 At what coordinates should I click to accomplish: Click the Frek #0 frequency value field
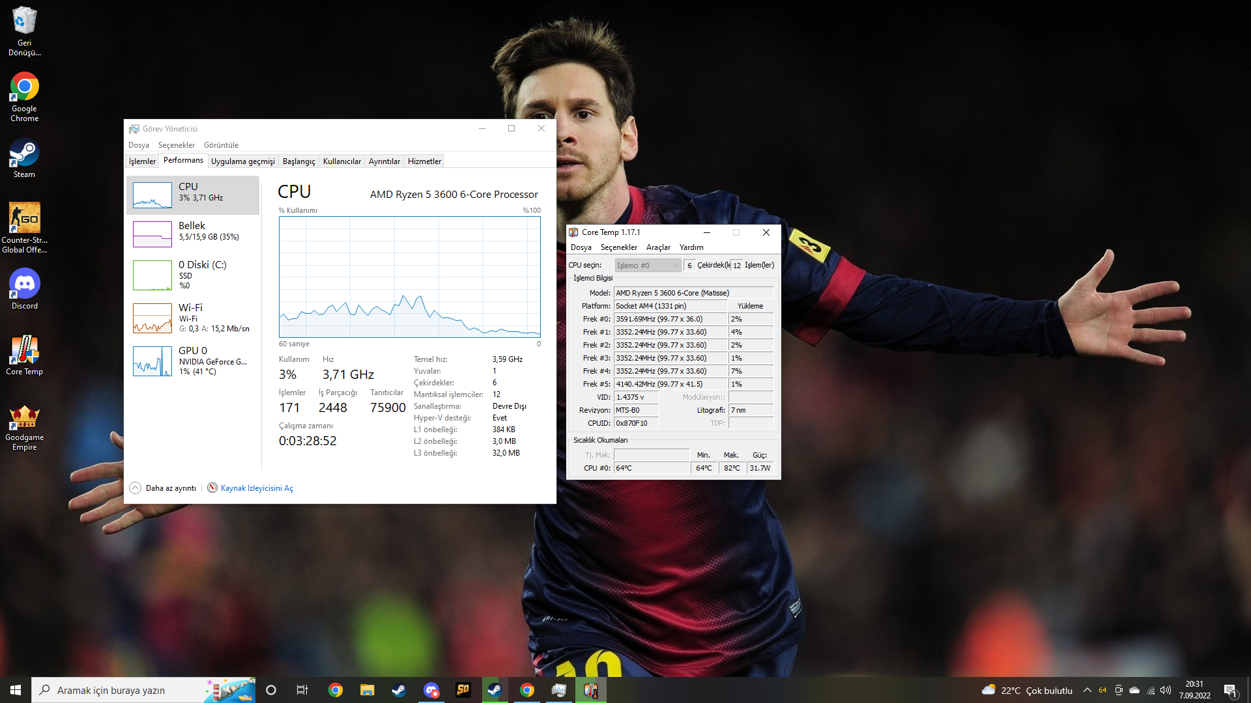pyautogui.click(x=670, y=319)
